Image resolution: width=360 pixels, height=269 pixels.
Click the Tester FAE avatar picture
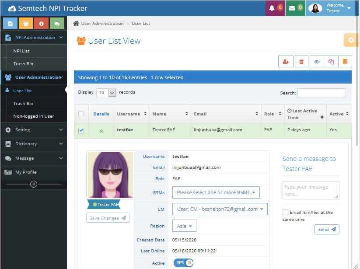point(110,175)
